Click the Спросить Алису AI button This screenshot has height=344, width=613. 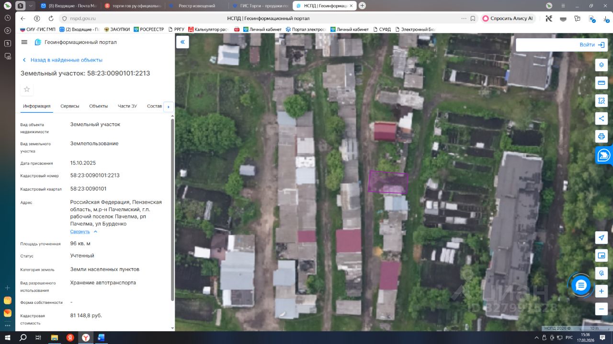click(x=508, y=18)
